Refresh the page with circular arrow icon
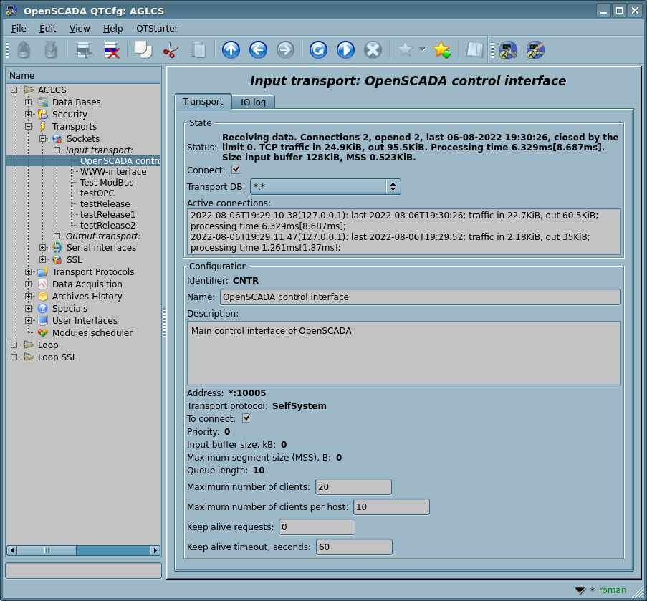 coord(318,50)
